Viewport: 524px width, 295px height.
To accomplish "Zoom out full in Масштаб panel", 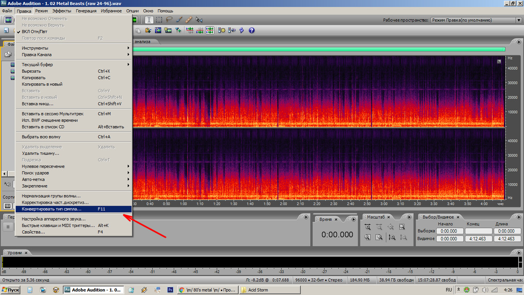I will coord(391,227).
